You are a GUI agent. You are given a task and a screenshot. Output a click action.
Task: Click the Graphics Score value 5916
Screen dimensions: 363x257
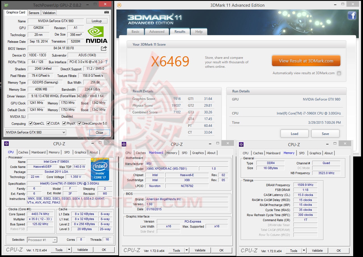pos(177,99)
